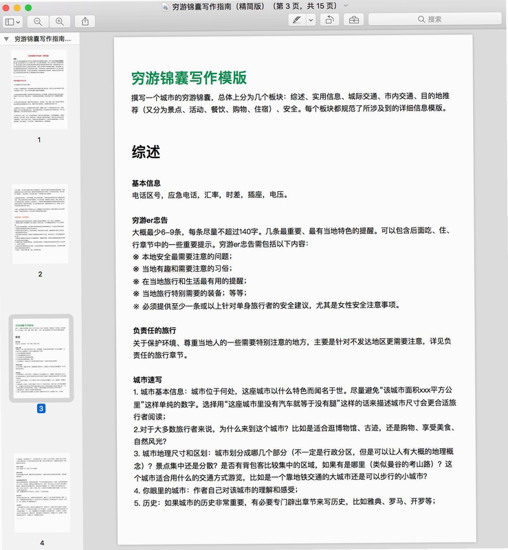
Task: Click the 基本信息 subheading
Action: tap(146, 183)
